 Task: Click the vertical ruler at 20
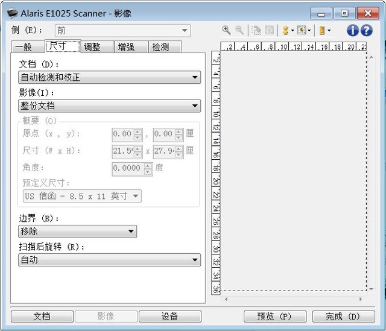pyautogui.click(x=216, y=181)
